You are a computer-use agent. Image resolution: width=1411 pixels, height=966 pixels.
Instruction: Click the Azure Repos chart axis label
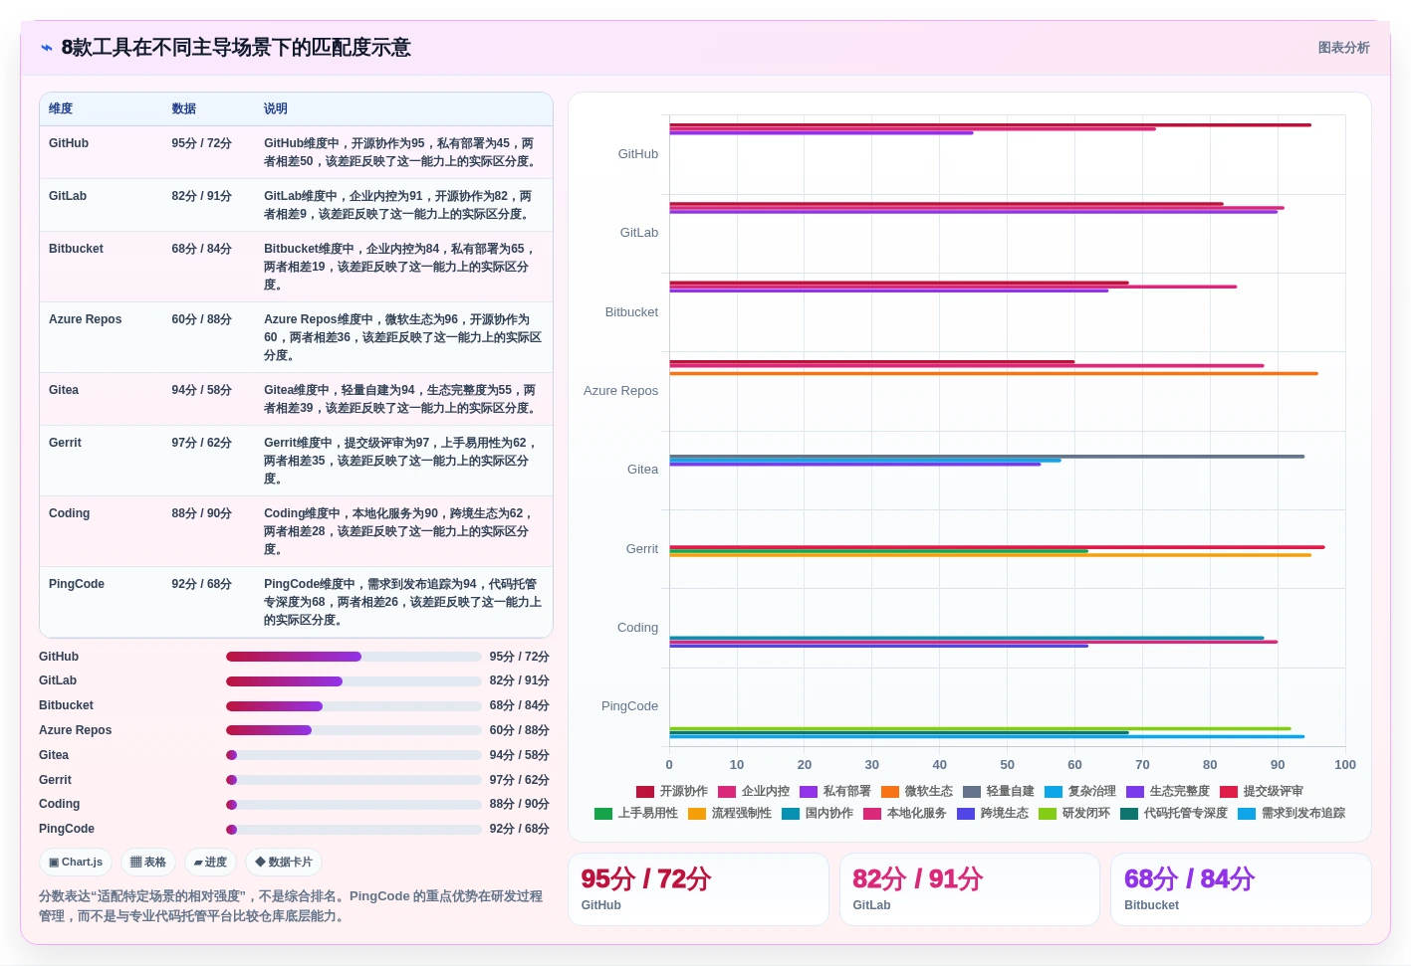(x=620, y=391)
